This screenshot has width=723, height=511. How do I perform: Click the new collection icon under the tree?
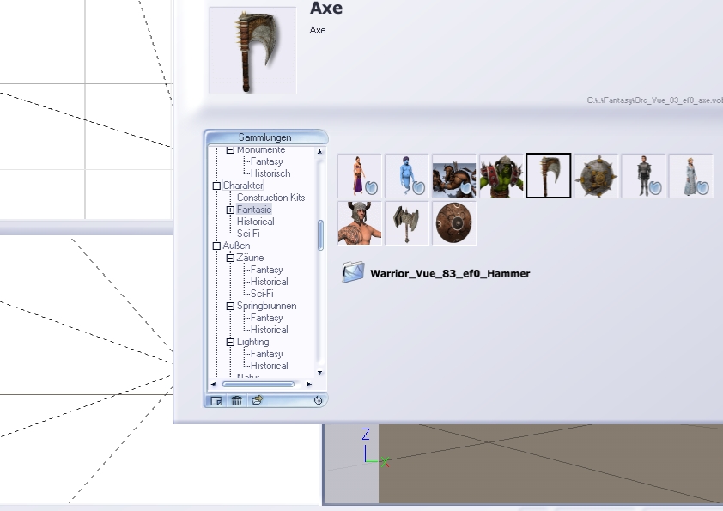click(216, 401)
